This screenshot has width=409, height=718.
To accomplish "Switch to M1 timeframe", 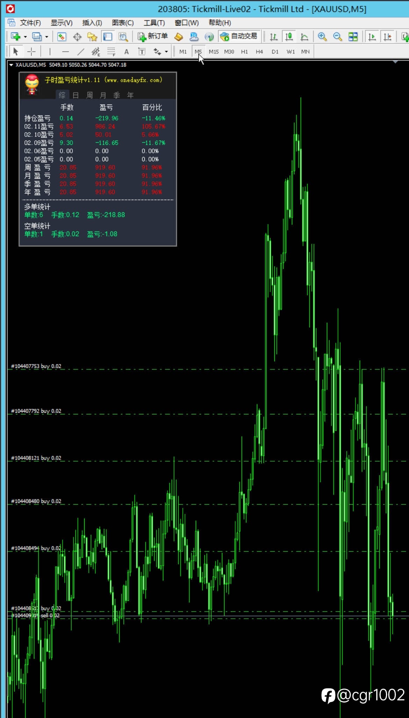I will (x=183, y=52).
